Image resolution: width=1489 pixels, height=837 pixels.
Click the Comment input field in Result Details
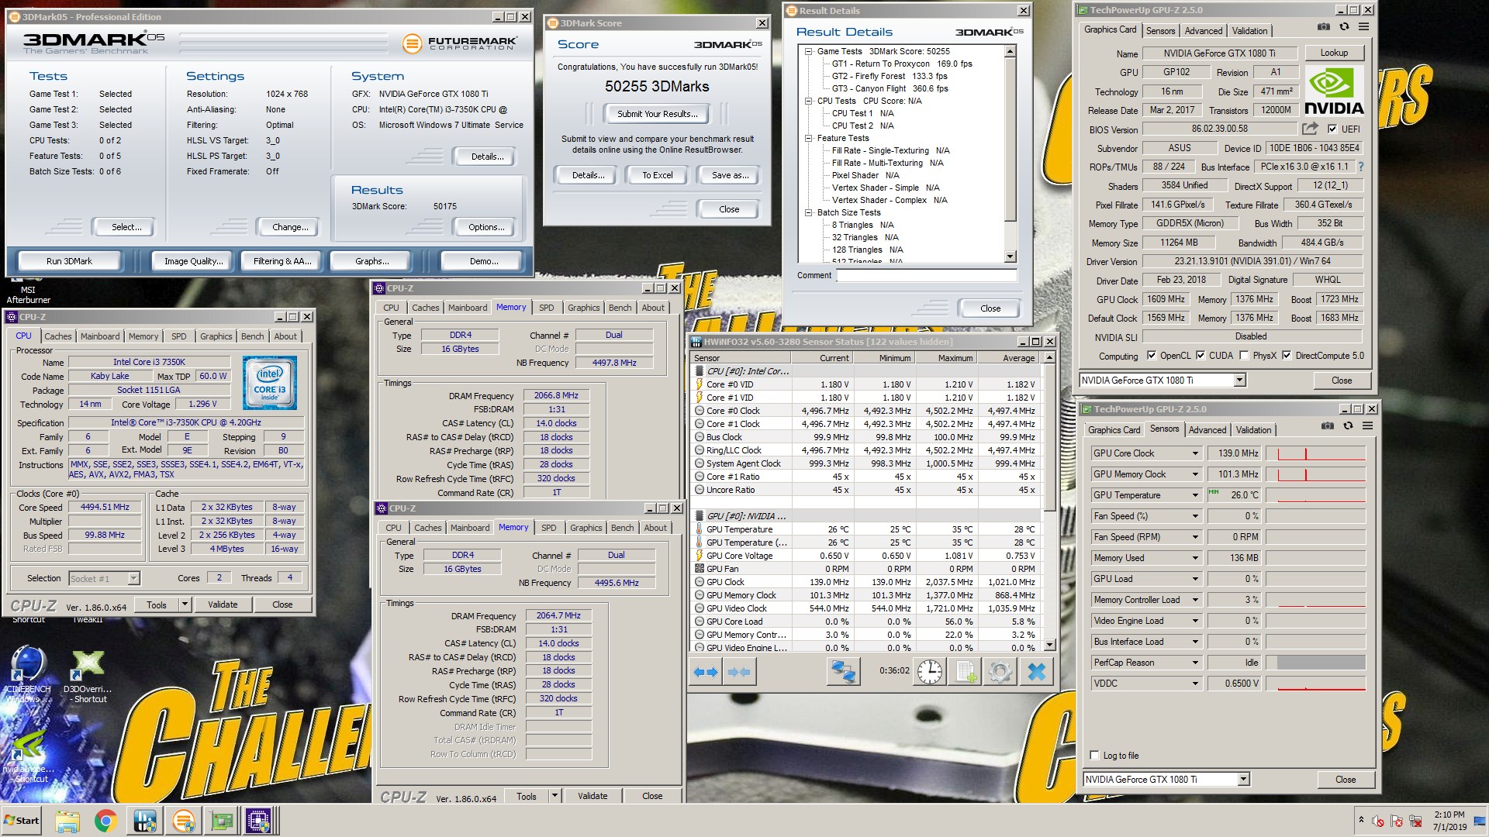point(926,275)
